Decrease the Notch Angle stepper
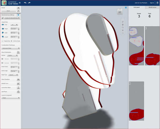Viewport: 160px width, 129px height. [x=19, y=72]
